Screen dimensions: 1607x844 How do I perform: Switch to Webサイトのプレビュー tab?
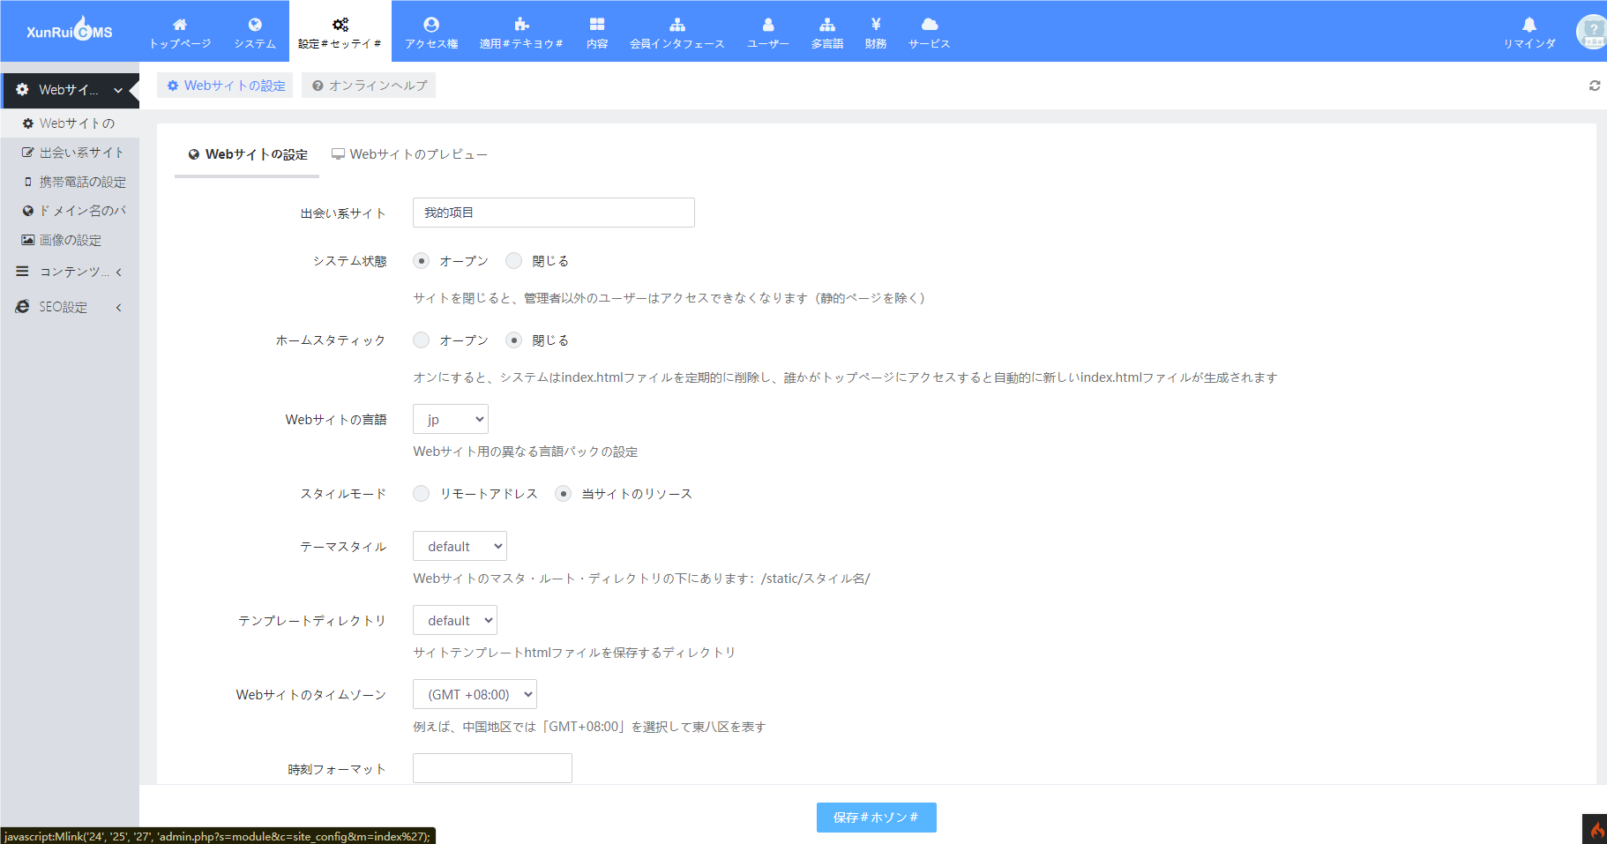(409, 154)
